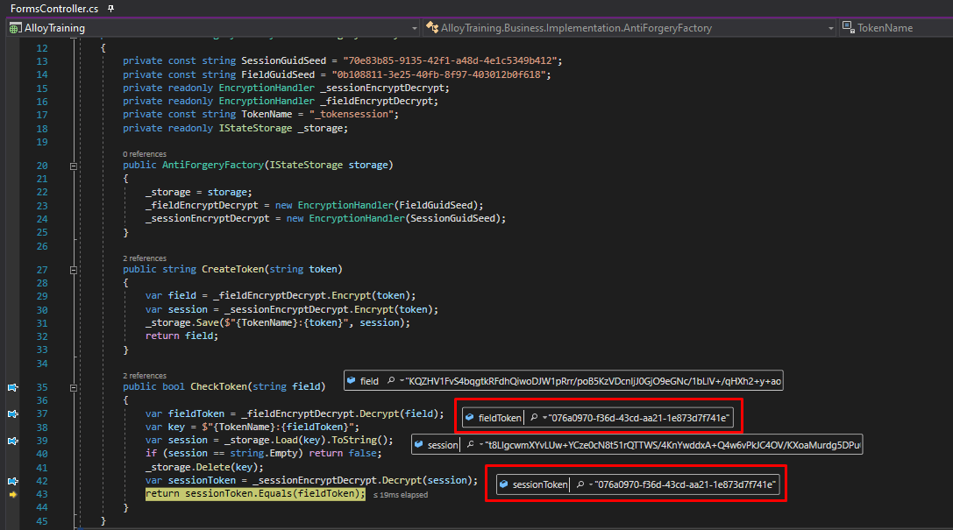Open the text visualizer magnifier for field

coord(391,381)
